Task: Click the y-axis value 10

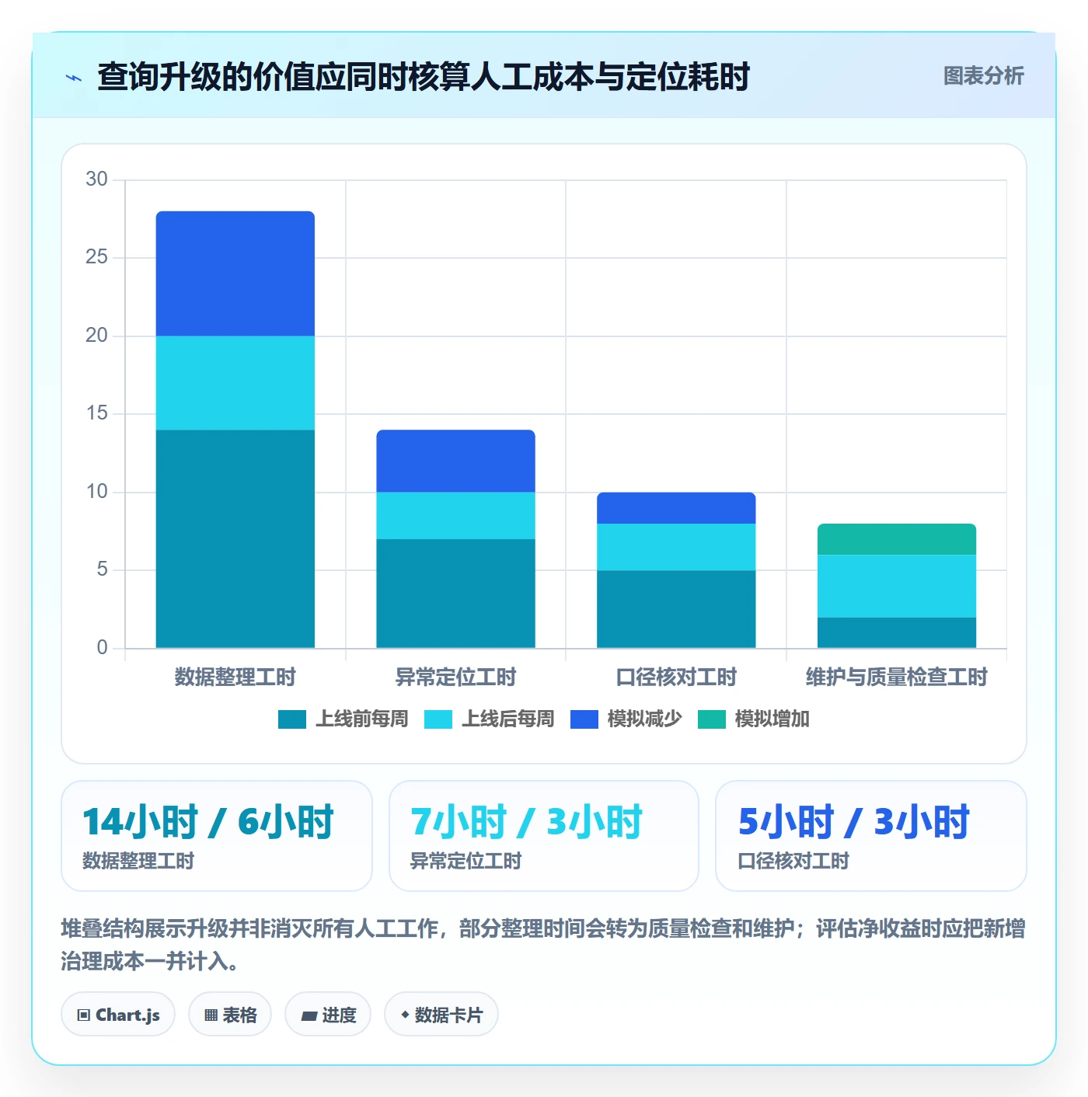Action: click(96, 492)
